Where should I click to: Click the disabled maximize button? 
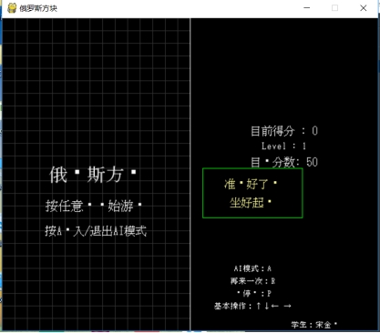pos(334,8)
